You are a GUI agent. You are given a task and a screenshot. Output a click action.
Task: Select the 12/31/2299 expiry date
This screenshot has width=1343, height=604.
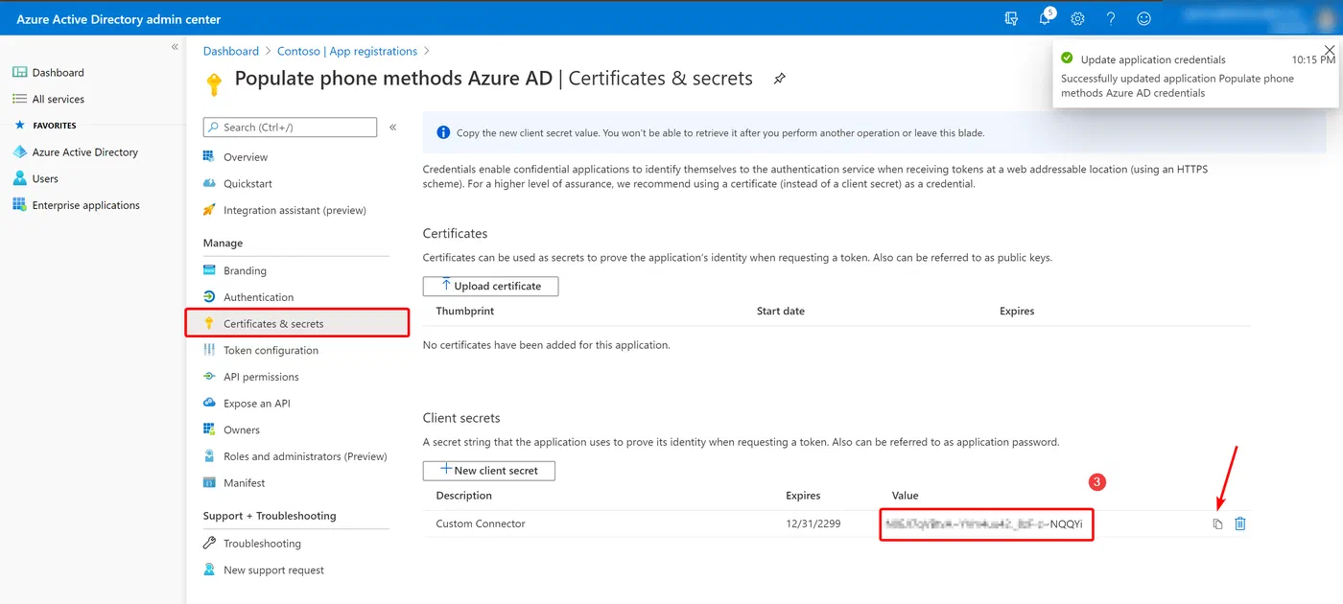pyautogui.click(x=813, y=524)
